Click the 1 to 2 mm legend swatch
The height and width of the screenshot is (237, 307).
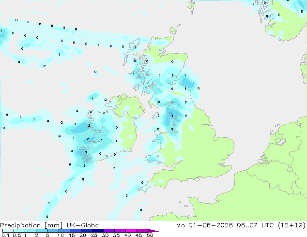(x=31, y=231)
